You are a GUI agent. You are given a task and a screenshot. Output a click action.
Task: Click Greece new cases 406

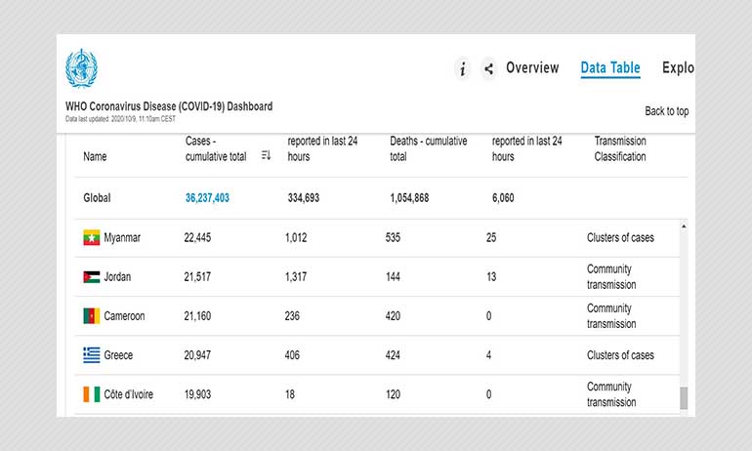[292, 355]
